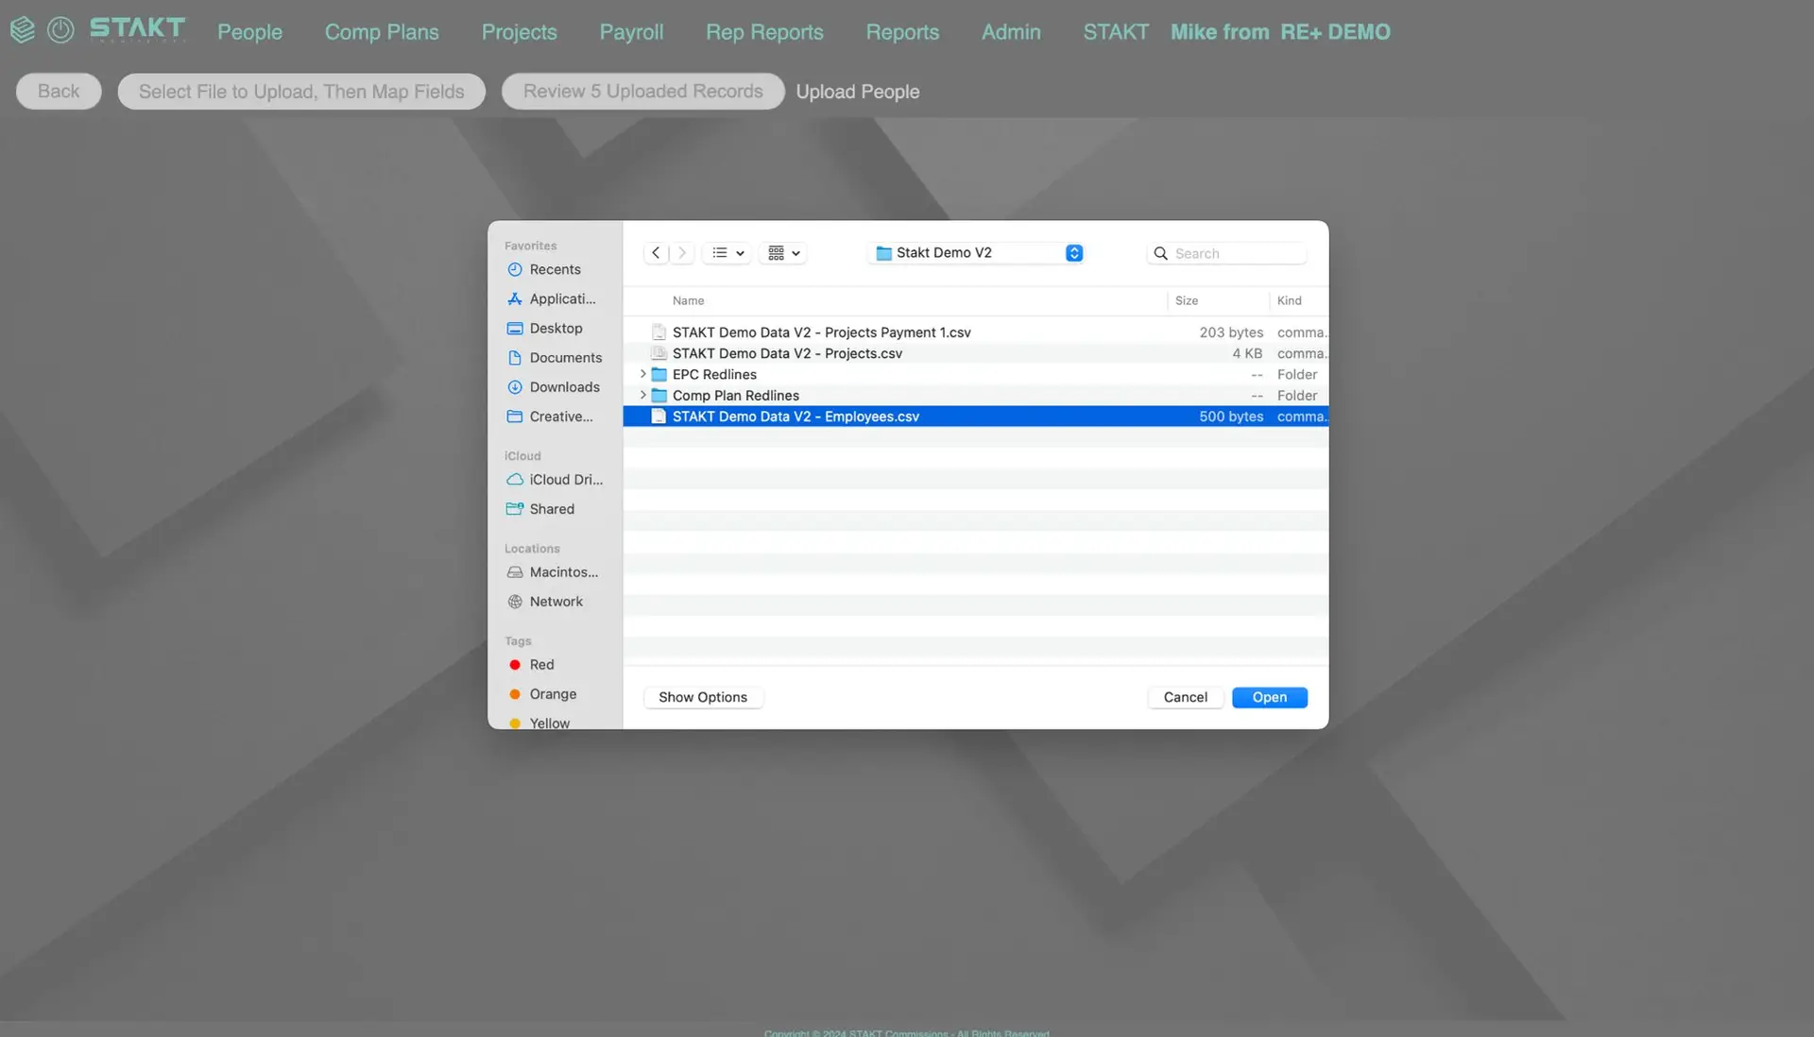Click Open to upload selected file
Image resolution: width=1814 pixels, height=1037 pixels.
pos(1269,697)
